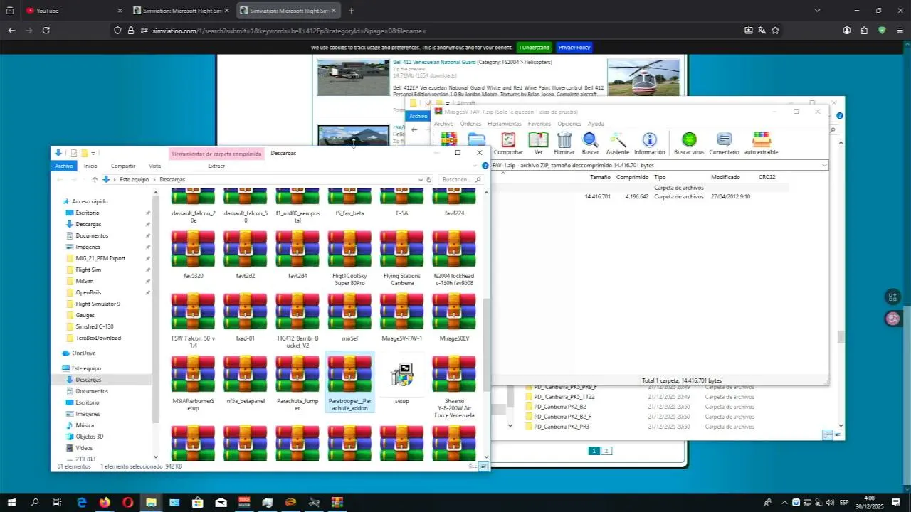Open the Opciones menu in WinRAR
911x512 pixels.
pyautogui.click(x=569, y=124)
